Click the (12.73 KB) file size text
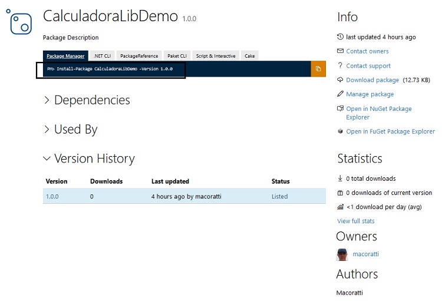The width and height of the screenshot is (442, 301). coord(416,80)
